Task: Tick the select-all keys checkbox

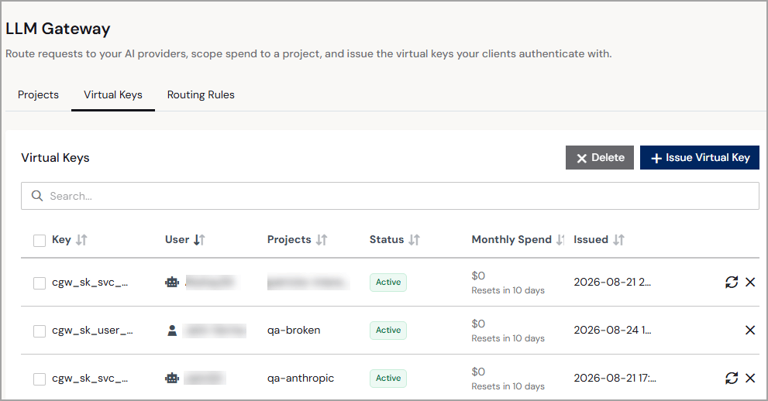Action: 40,240
